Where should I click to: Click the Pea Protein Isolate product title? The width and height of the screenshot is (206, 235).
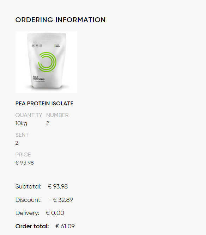(44, 104)
